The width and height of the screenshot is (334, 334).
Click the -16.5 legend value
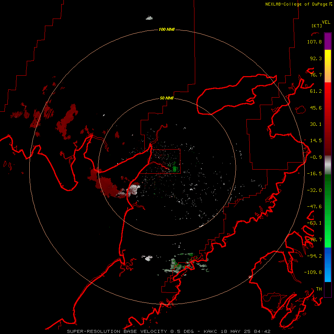[314, 174]
